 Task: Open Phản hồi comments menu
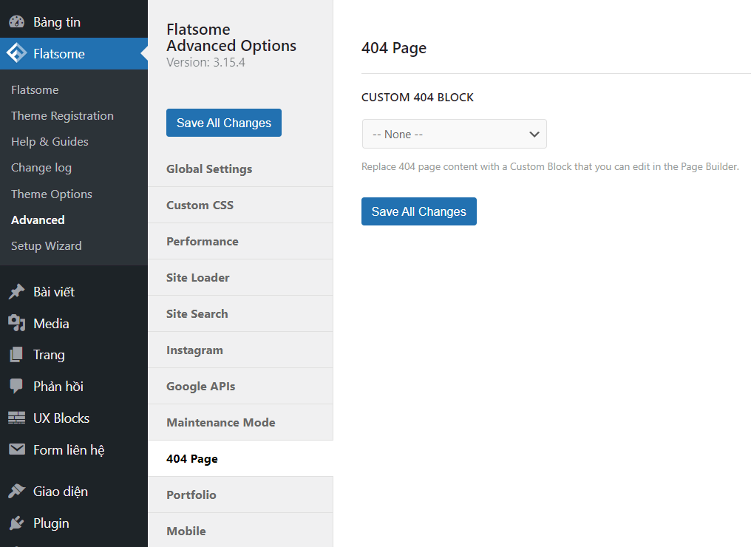pyautogui.click(x=74, y=387)
